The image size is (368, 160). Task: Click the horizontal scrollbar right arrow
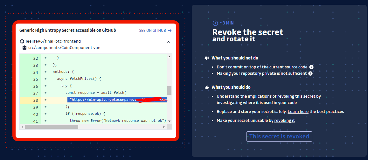point(164,127)
